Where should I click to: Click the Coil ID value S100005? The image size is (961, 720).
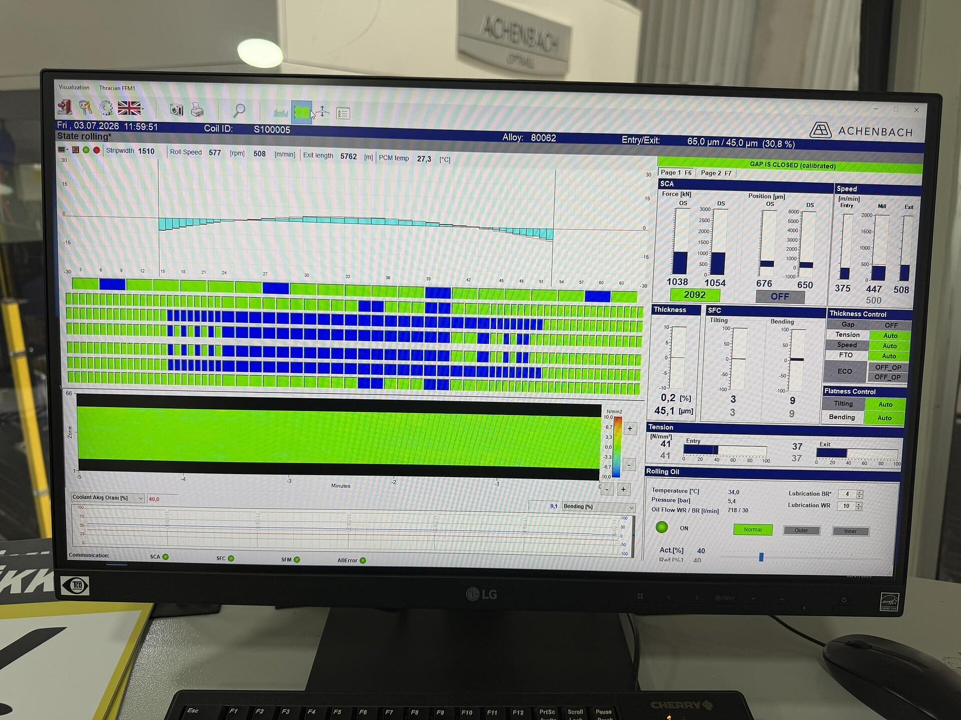click(x=272, y=129)
